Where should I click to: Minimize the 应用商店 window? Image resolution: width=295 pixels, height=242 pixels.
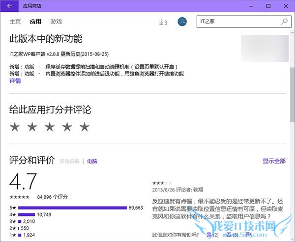251,6
